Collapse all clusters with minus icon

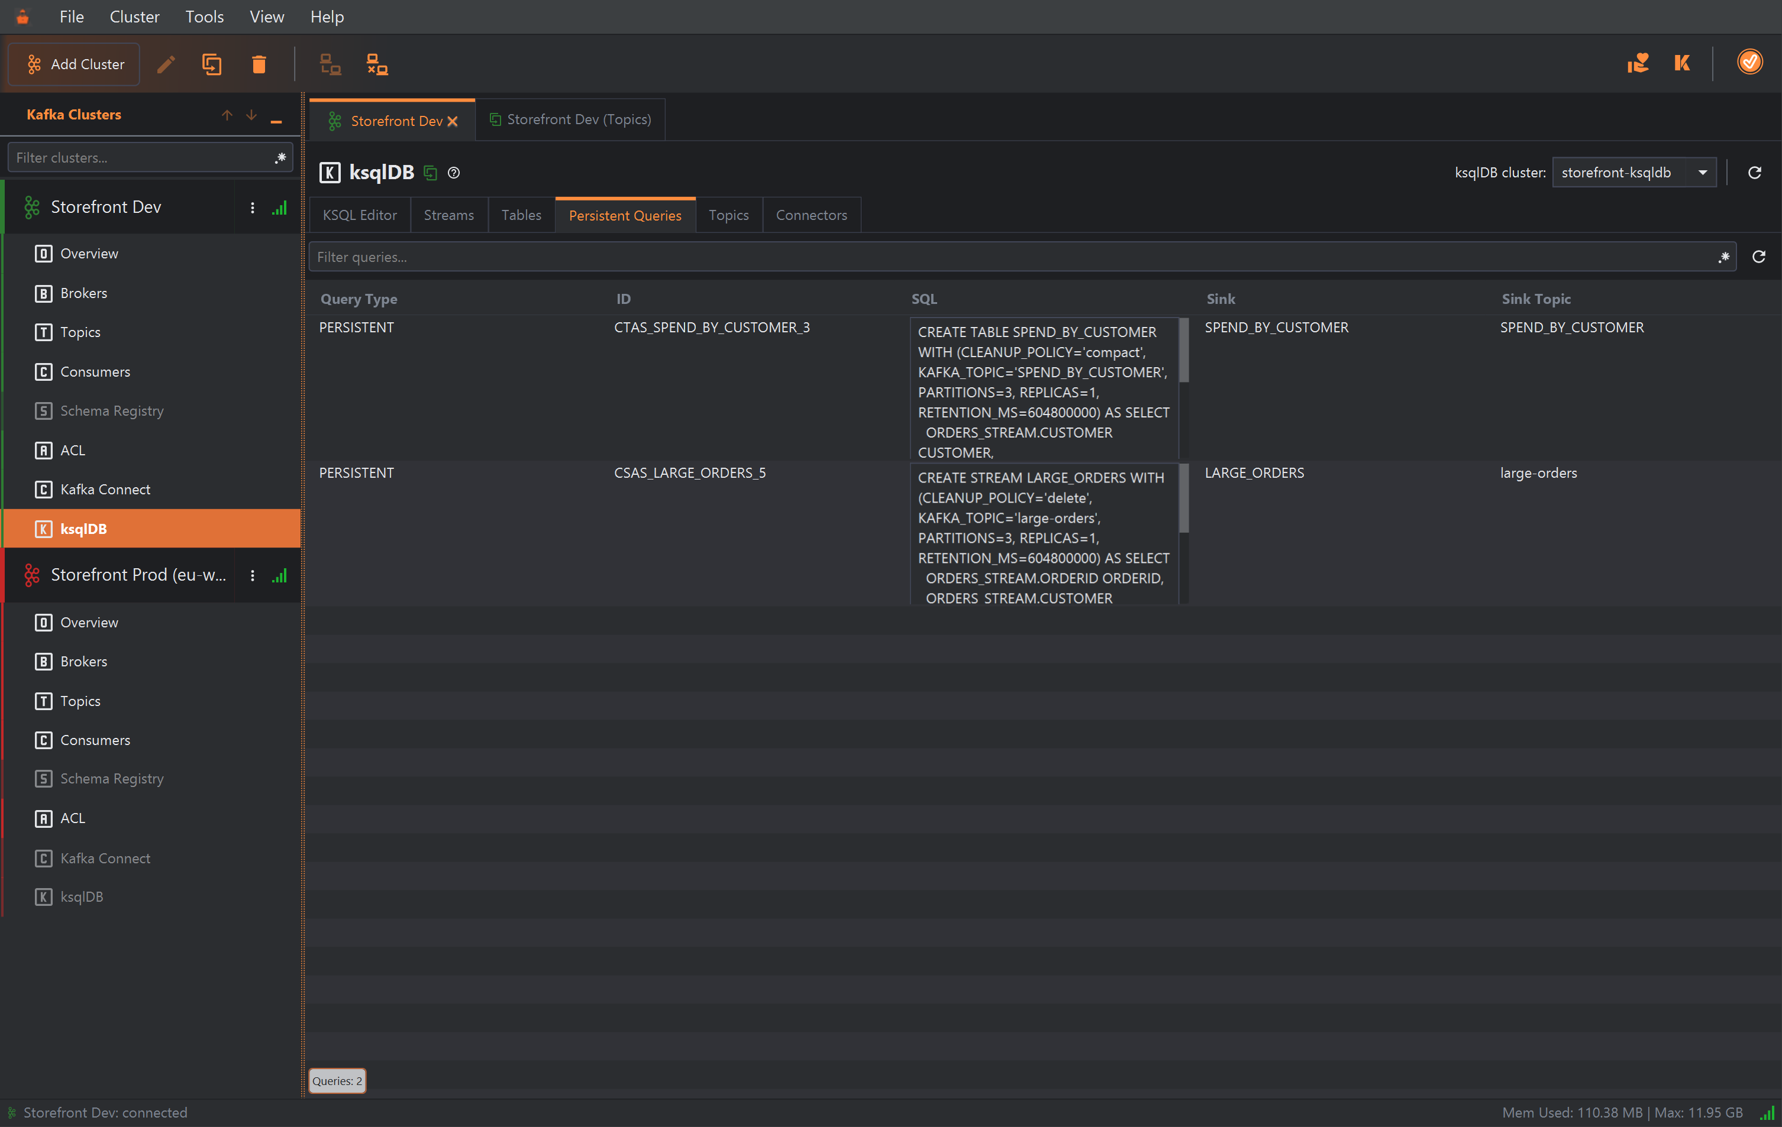pos(276,121)
